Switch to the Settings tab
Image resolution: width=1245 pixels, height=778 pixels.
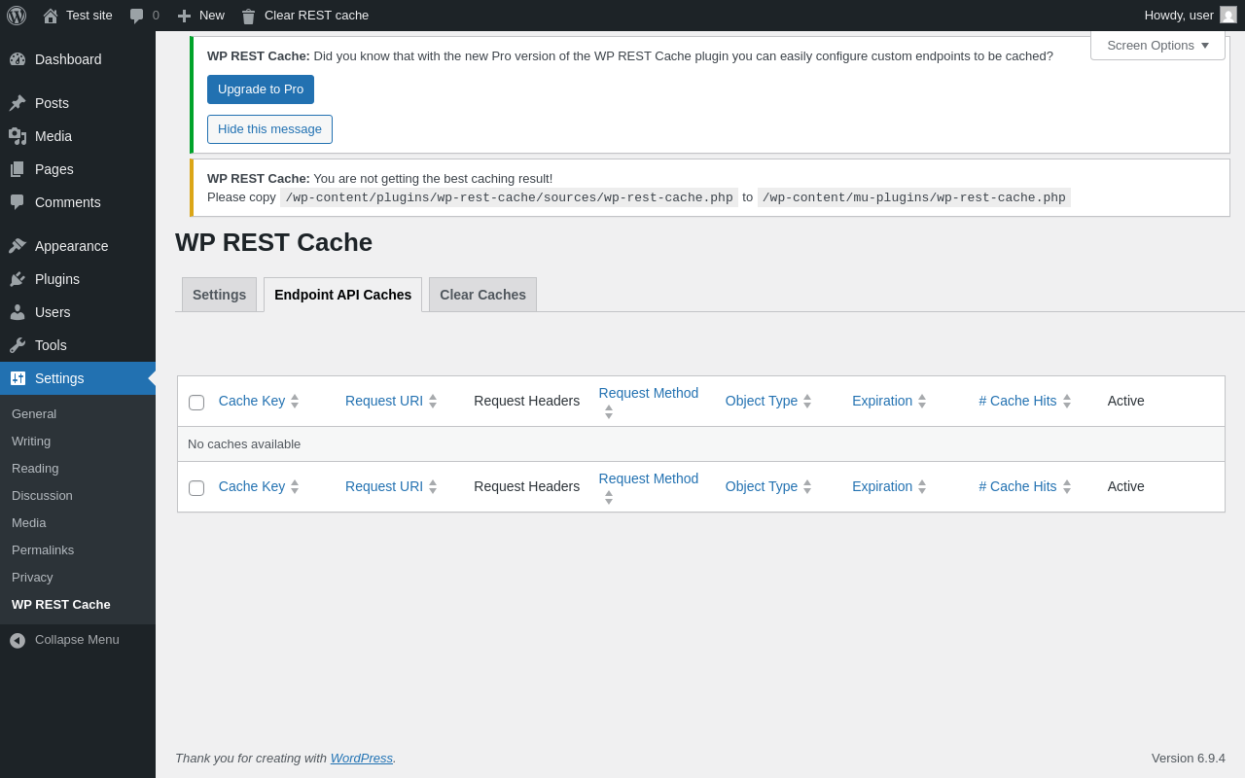coord(219,295)
